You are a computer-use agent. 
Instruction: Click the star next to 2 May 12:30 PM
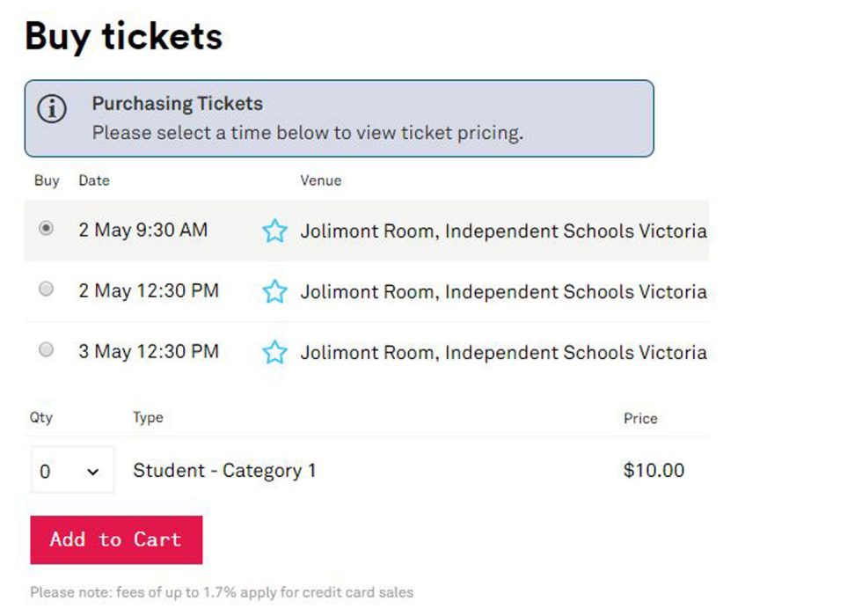[274, 291]
